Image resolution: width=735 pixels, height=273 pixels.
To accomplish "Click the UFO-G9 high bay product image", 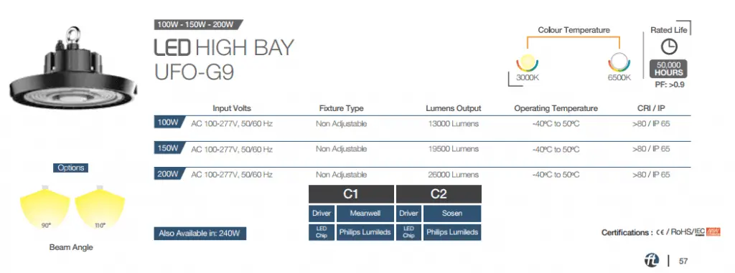I will tap(73, 69).
